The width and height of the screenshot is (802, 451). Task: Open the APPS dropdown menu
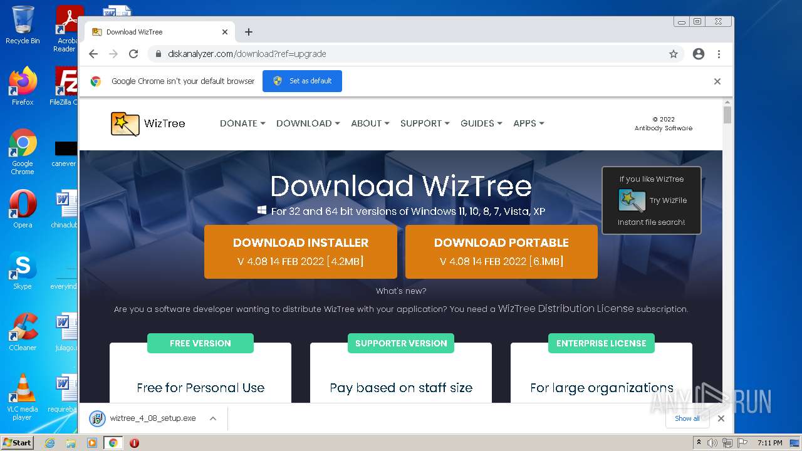coord(528,123)
